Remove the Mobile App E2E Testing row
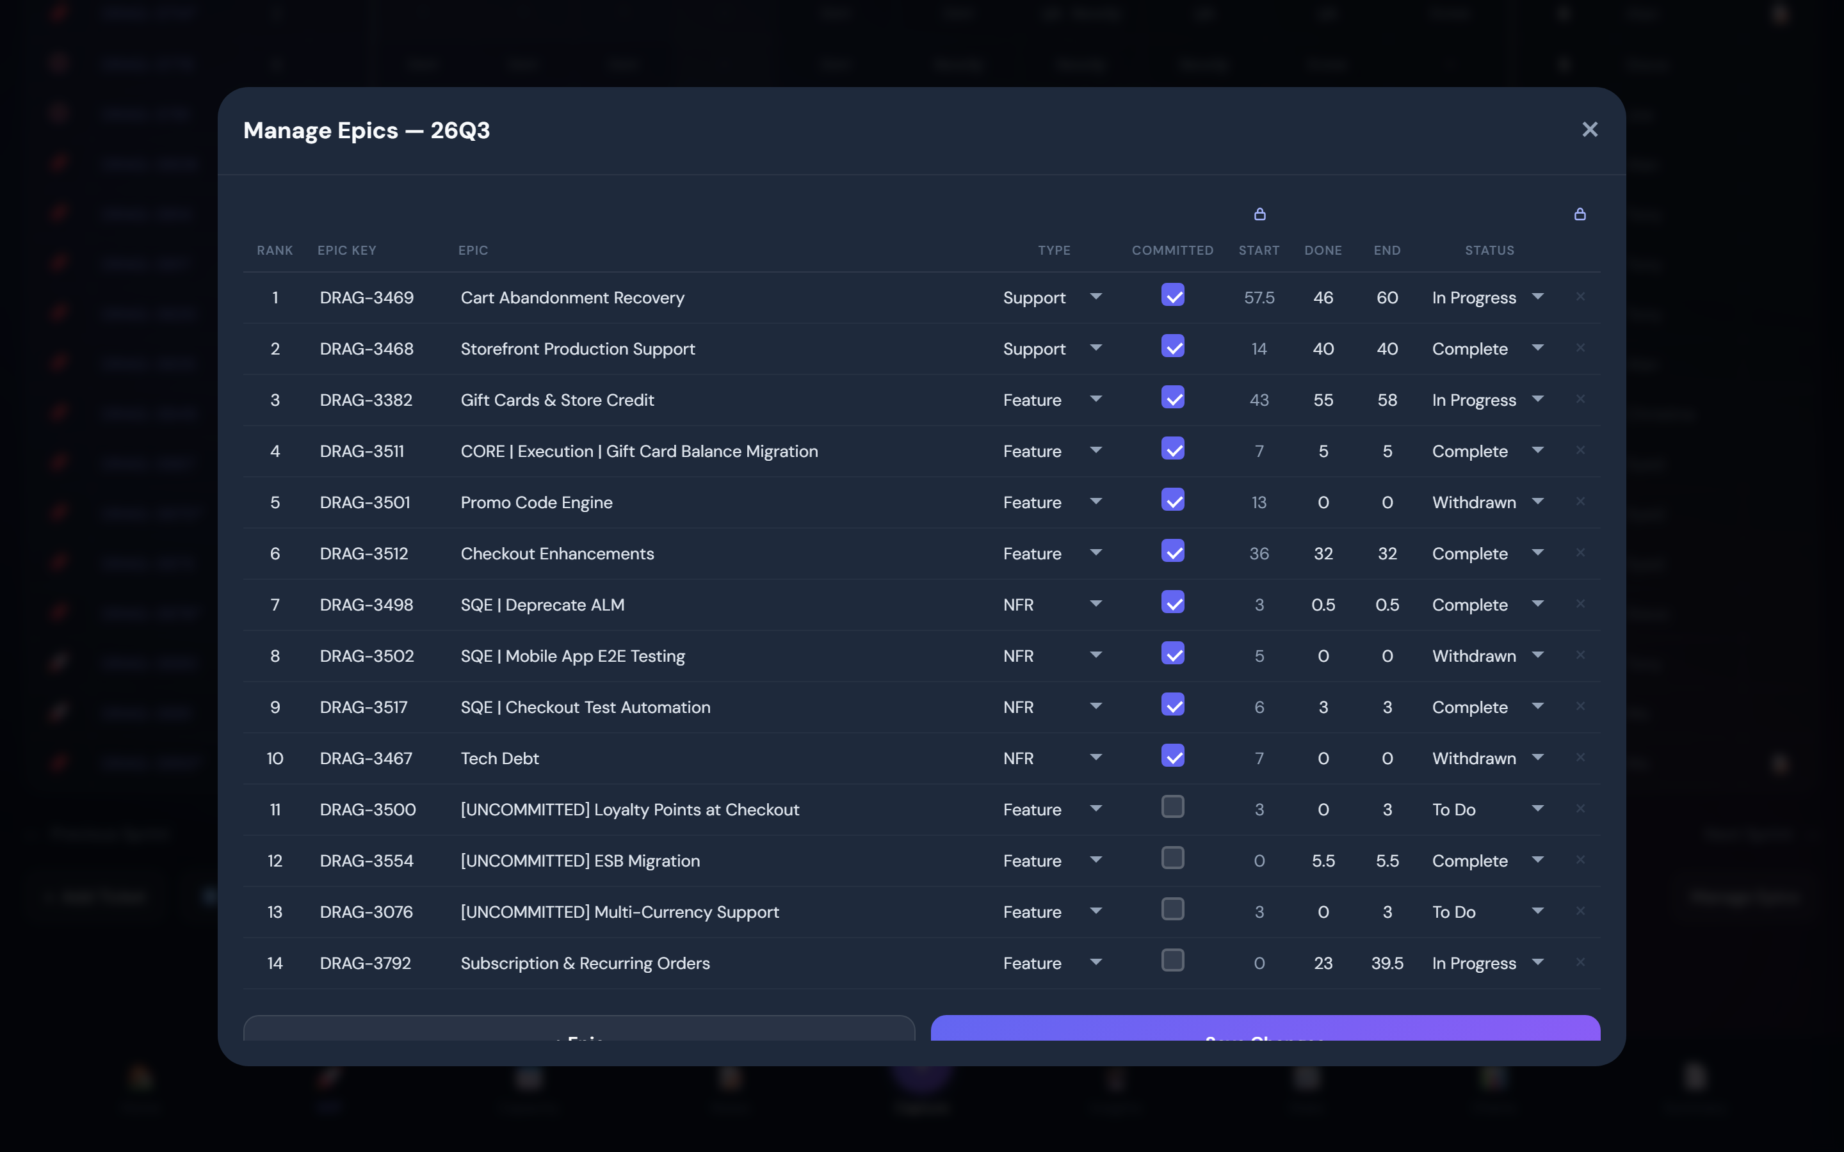 1580,655
